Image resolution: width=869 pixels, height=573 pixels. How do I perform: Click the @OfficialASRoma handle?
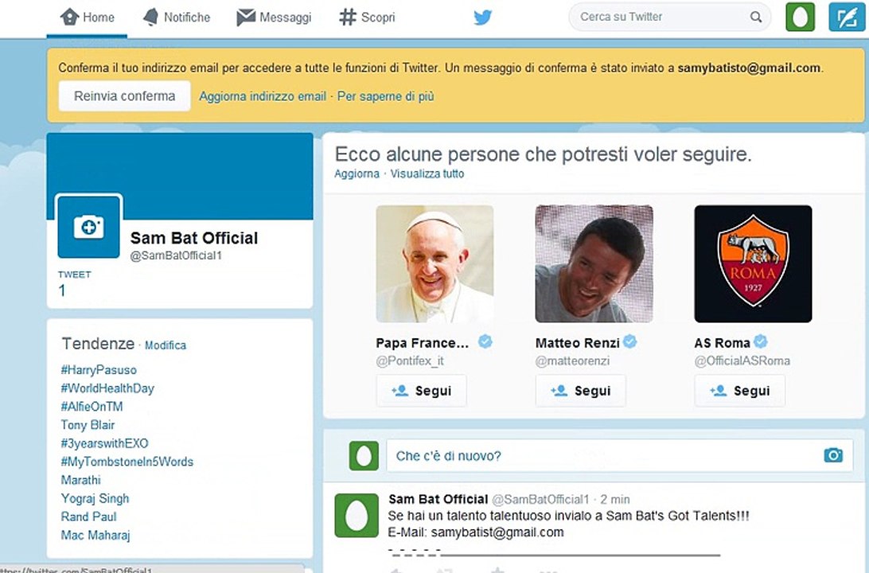pos(742,361)
